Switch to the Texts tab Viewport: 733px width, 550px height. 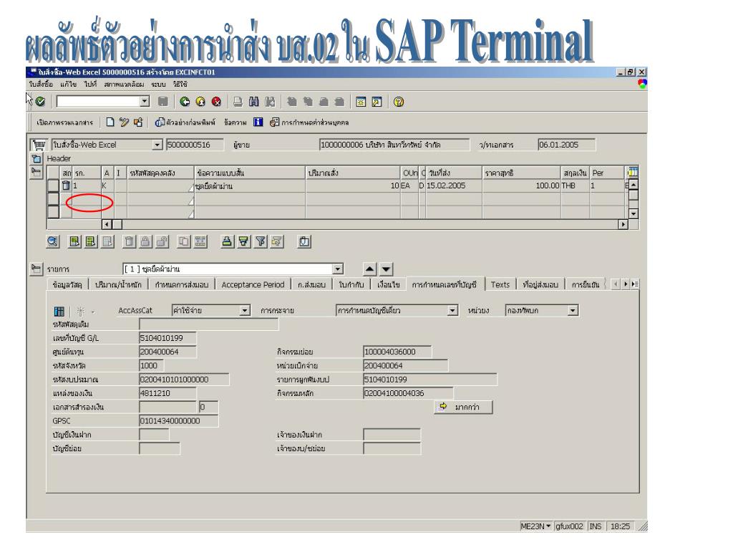click(500, 284)
